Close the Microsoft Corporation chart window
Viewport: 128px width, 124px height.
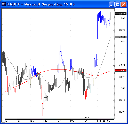[x=124, y=4]
